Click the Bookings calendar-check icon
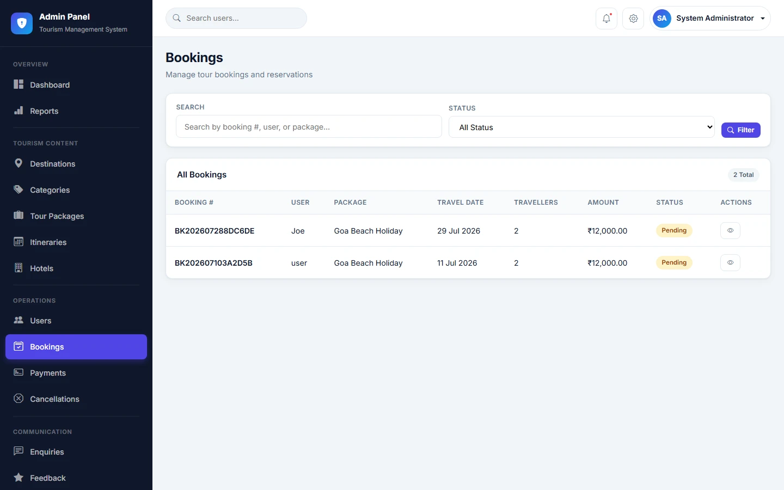 [19, 346]
